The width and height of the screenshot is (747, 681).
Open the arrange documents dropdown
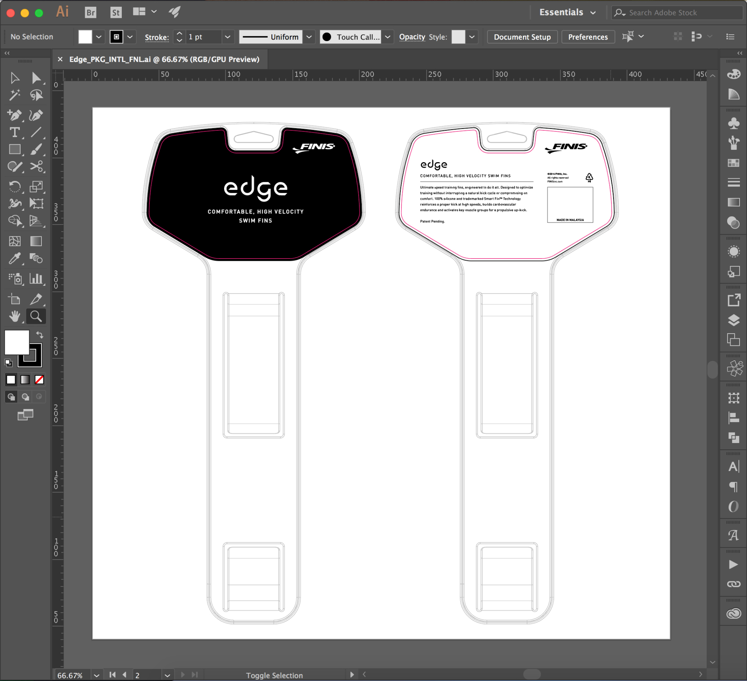145,12
